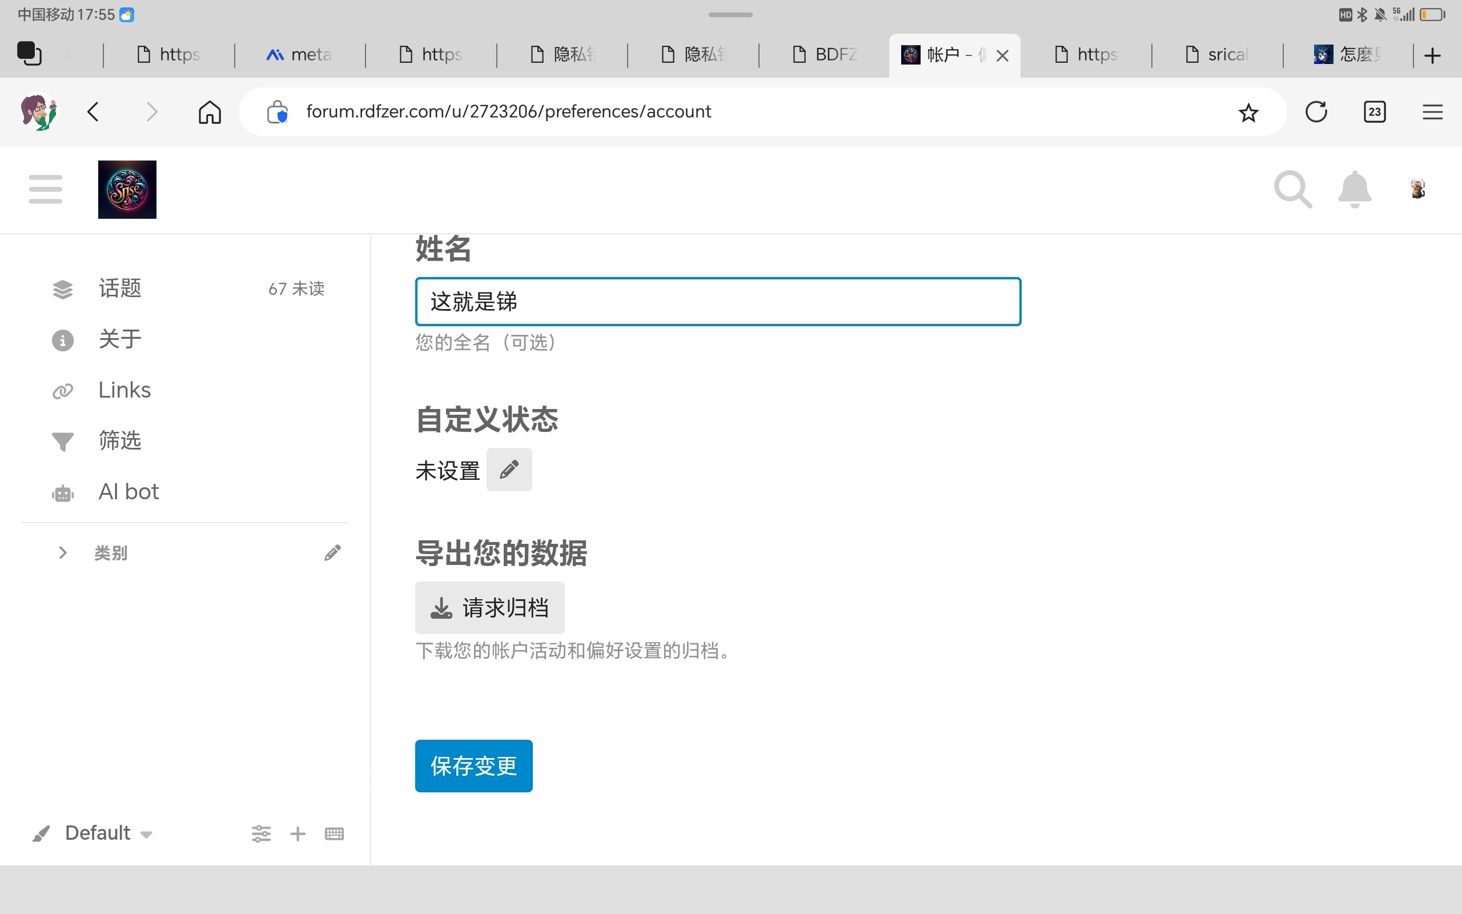Click the plus icon in sidebar footer

point(298,833)
